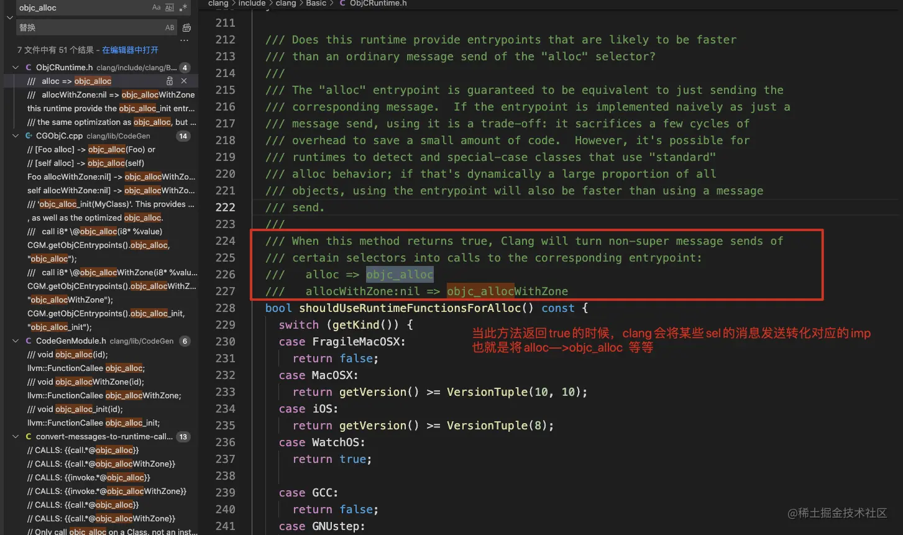Open result 'Foo allocWithZone:nil] -> objc_allocWithZo…'

(111, 177)
